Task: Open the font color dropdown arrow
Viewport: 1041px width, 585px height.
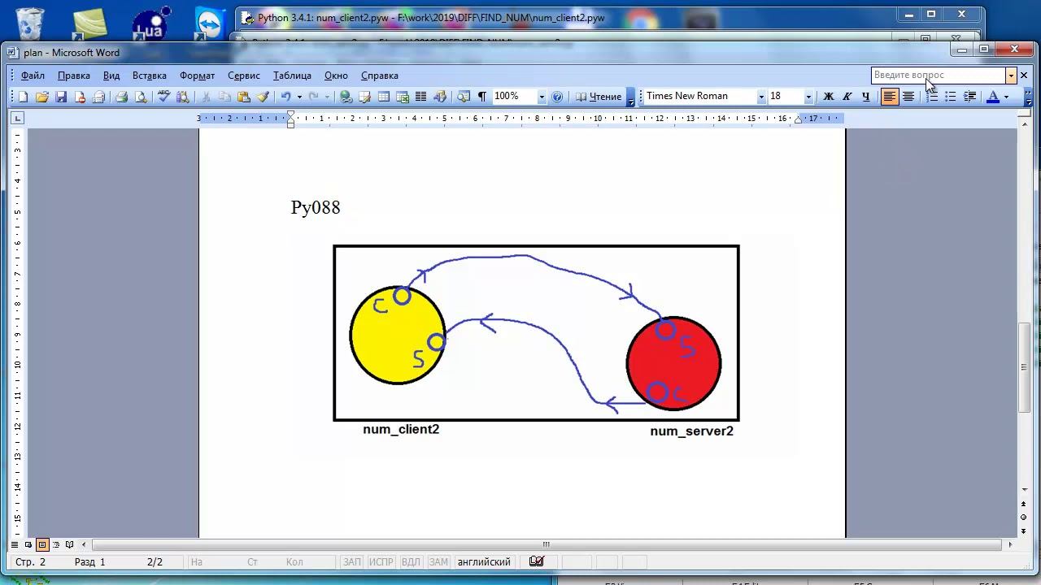Action: tap(1006, 97)
